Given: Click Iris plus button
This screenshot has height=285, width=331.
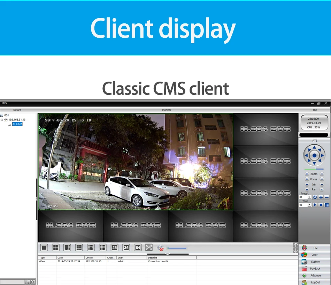Looking at the screenshot, I should point(307,185).
